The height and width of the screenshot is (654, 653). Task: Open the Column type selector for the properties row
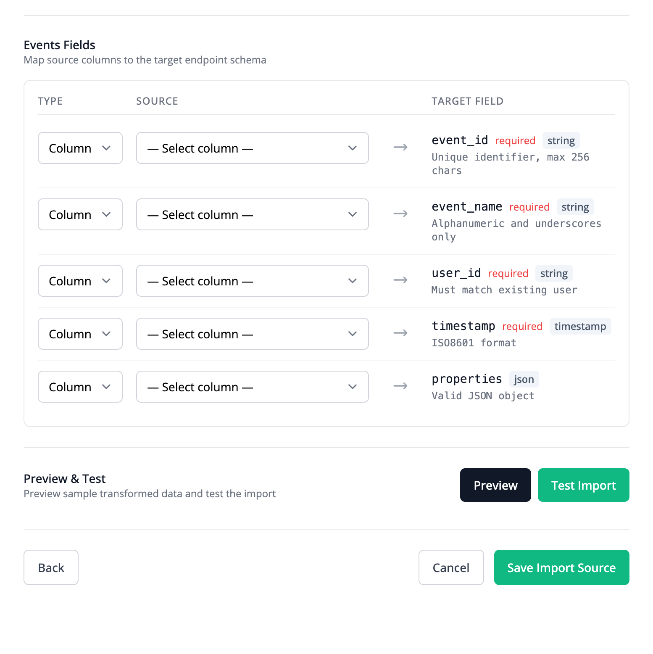click(x=80, y=387)
